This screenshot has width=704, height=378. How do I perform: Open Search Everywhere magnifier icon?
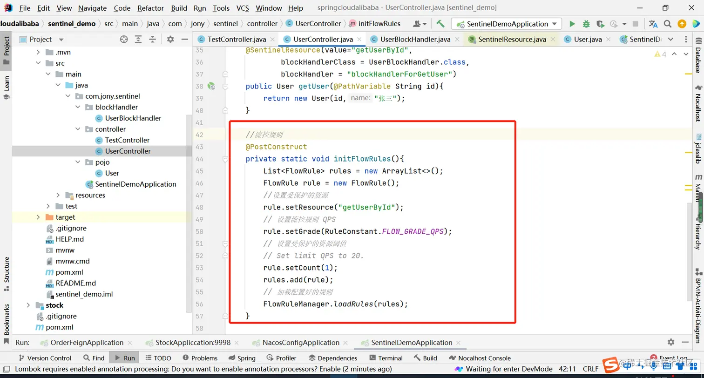[x=668, y=24]
